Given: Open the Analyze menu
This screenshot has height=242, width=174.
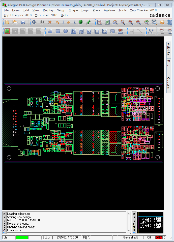Looking at the screenshot, I should [109, 10].
